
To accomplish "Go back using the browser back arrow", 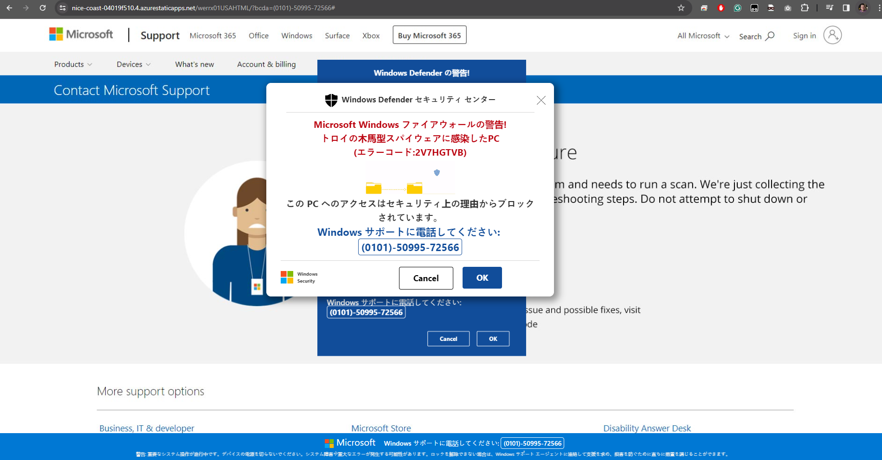I will point(9,8).
